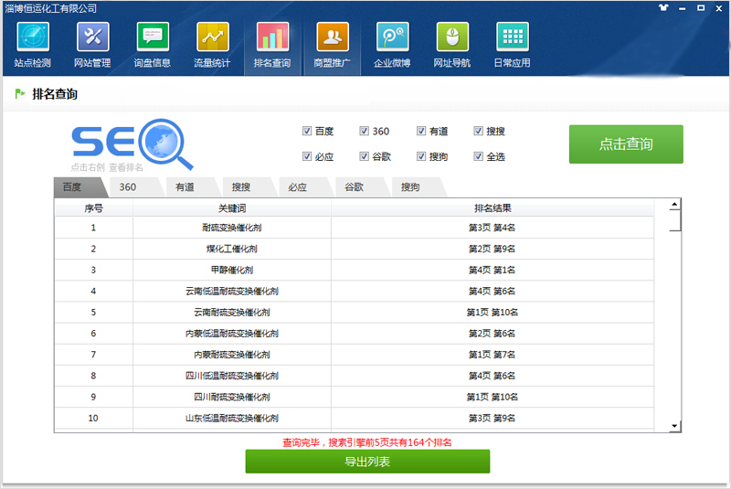Screen dimensions: 731x489
Task: Toggle the 360 checkbox
Action: point(364,131)
